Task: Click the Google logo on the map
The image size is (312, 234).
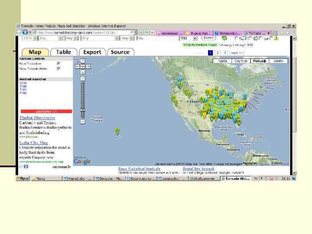Action: (82, 162)
